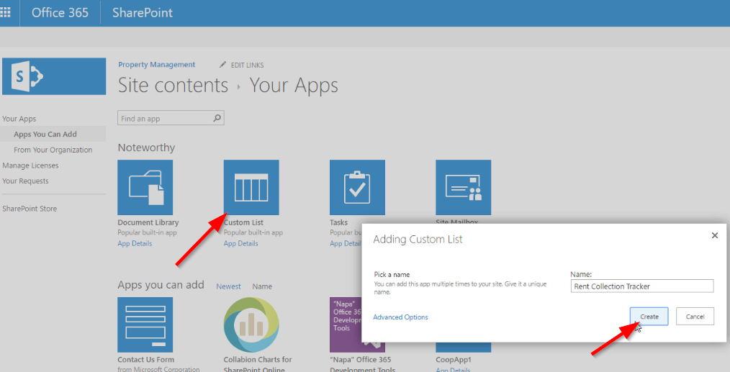Click the SharePoint site logo tile

coord(54,76)
